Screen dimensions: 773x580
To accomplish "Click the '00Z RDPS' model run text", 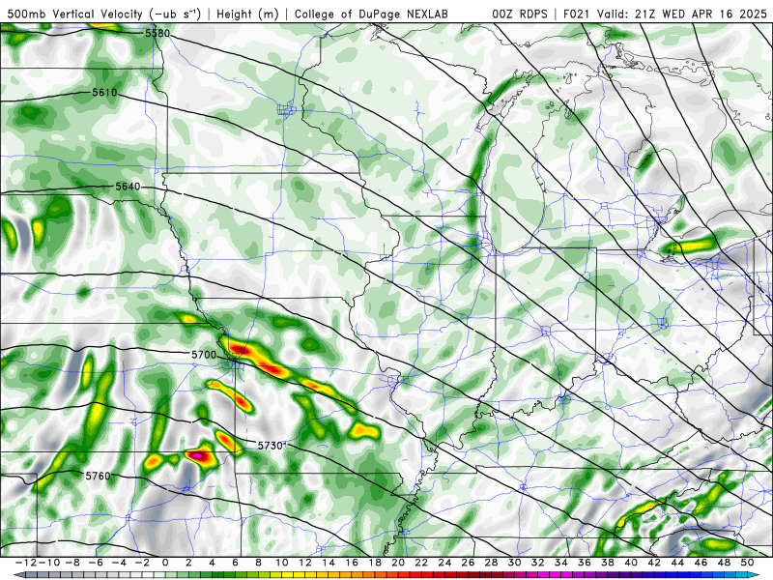I will 520,14.
